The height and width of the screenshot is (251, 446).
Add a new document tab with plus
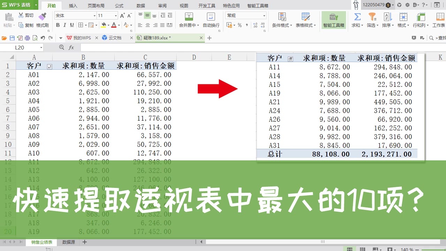pos(209,38)
